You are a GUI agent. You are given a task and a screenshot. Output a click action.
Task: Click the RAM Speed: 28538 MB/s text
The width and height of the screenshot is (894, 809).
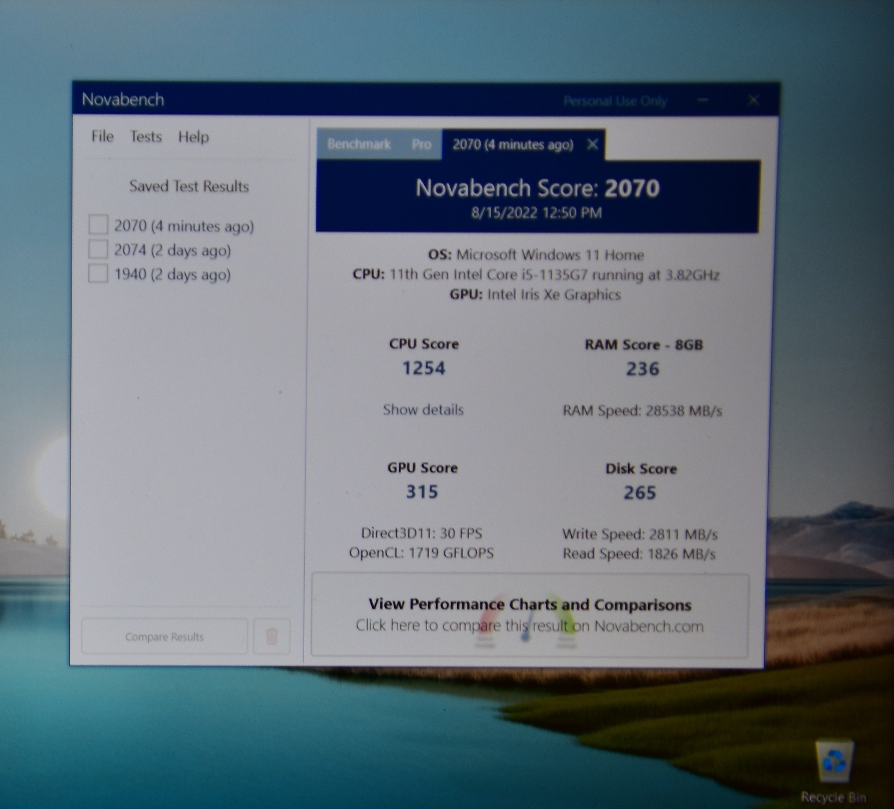642,411
